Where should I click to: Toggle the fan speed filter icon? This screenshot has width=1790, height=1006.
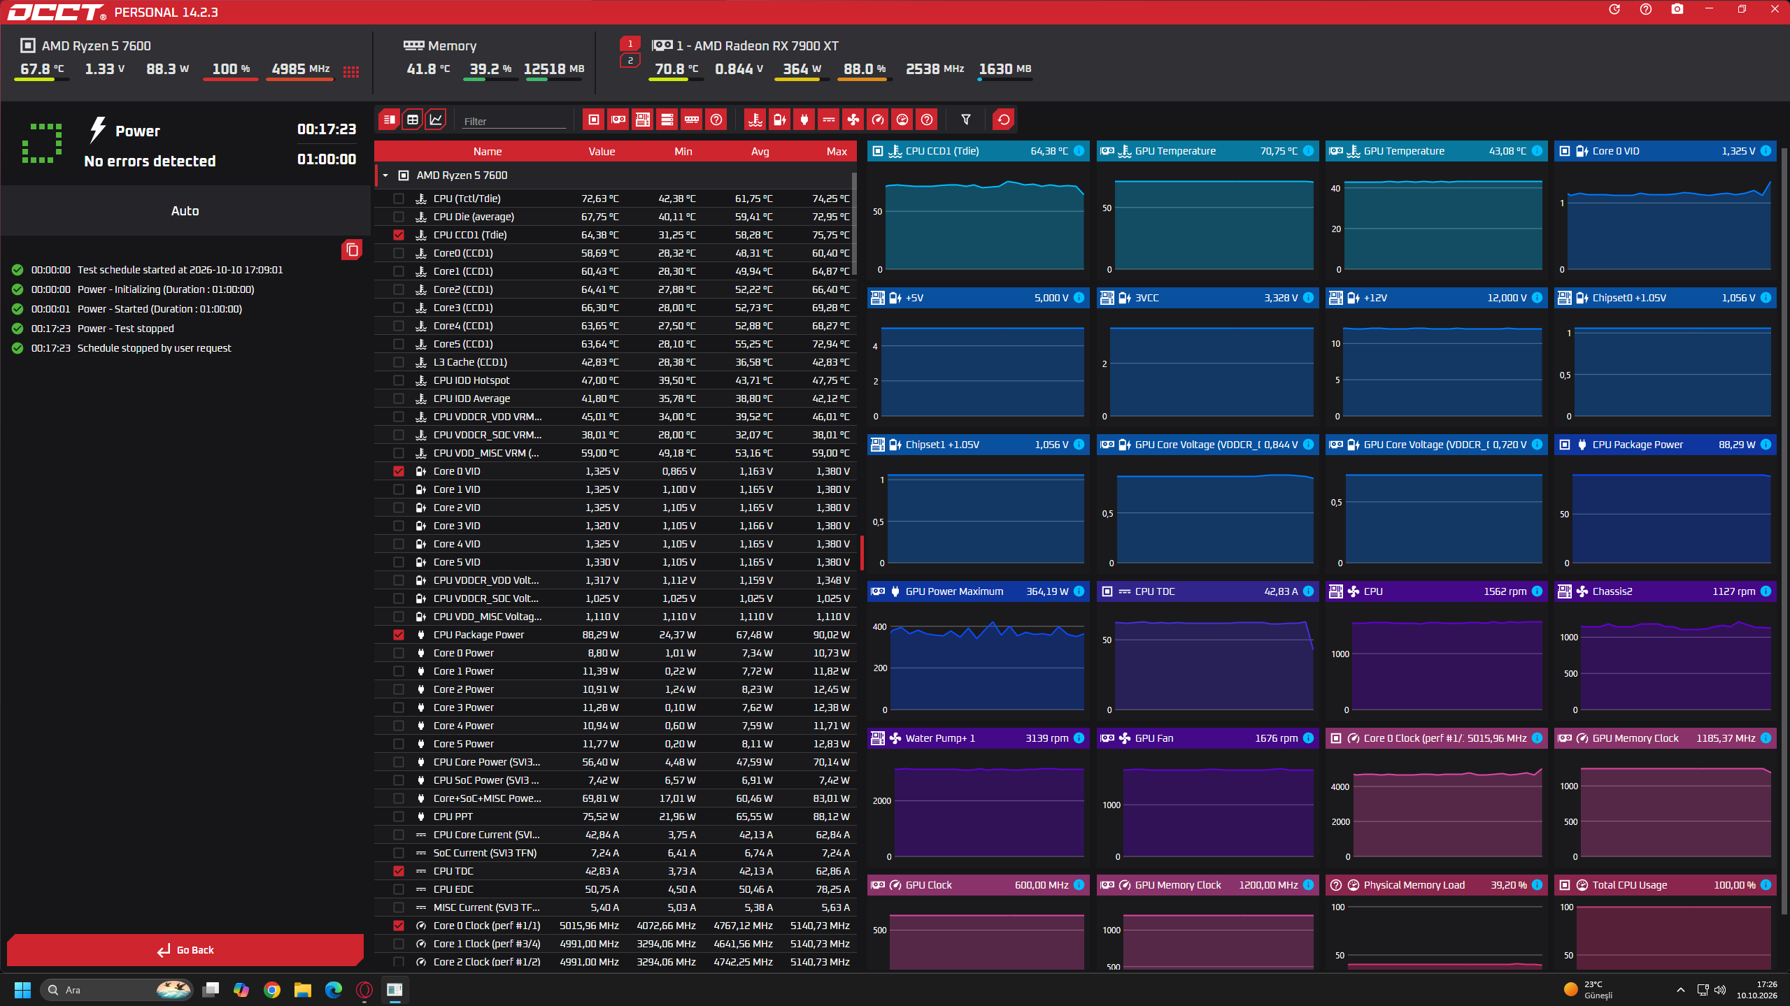point(853,120)
